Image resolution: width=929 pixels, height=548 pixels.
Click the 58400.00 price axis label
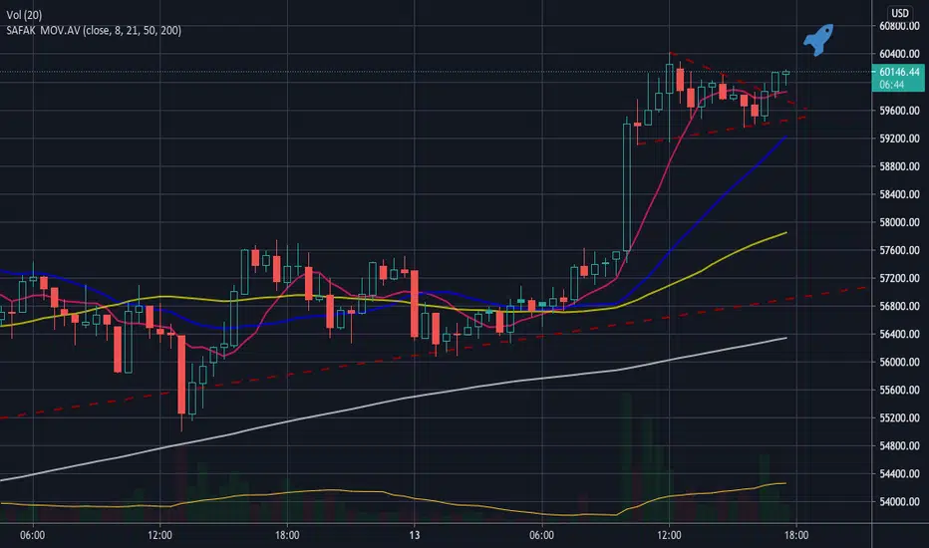pos(899,194)
